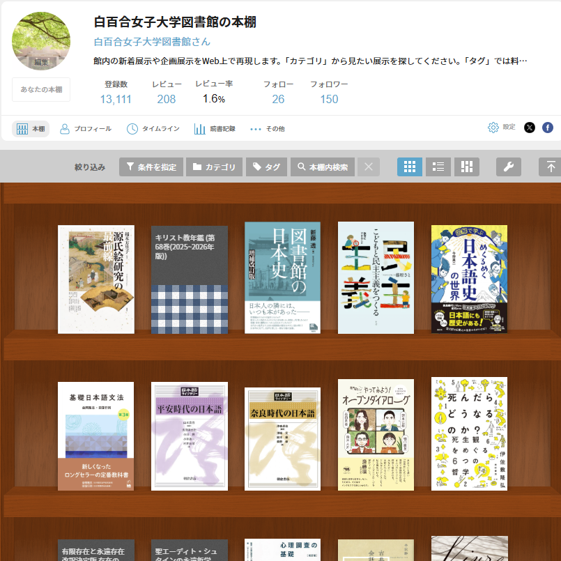Click the フォロワー 150 link
The image size is (561, 561).
[x=328, y=100]
